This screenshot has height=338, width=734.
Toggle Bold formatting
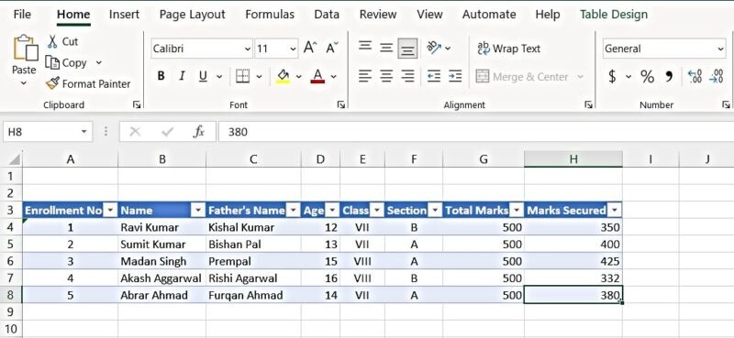161,76
